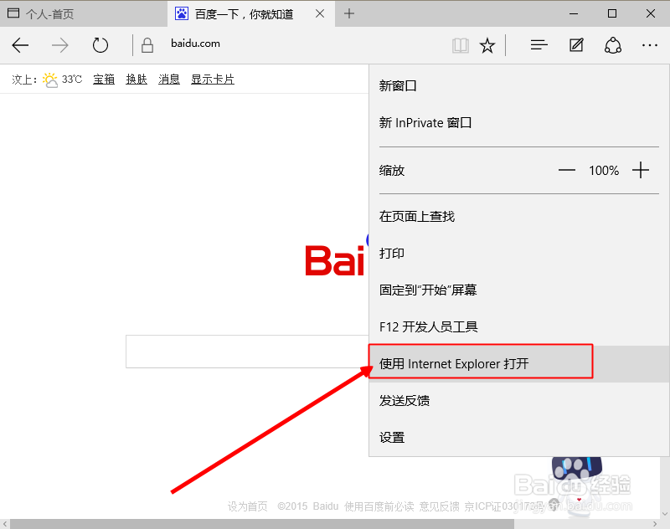Zoom out with the minus button

(567, 171)
